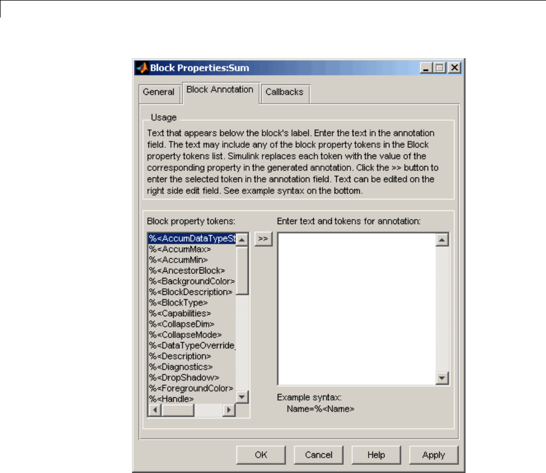Choose %<AncestorBlock> in the token list
This screenshot has height=473, width=546.
[x=192, y=271]
